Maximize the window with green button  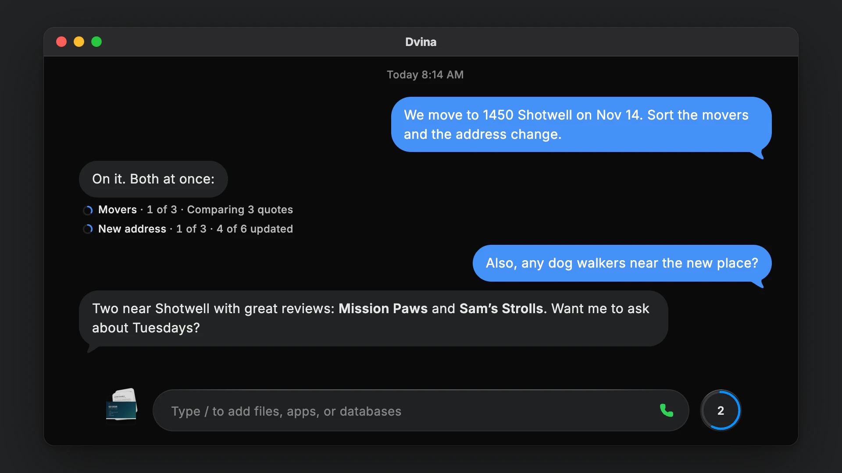tap(96, 42)
